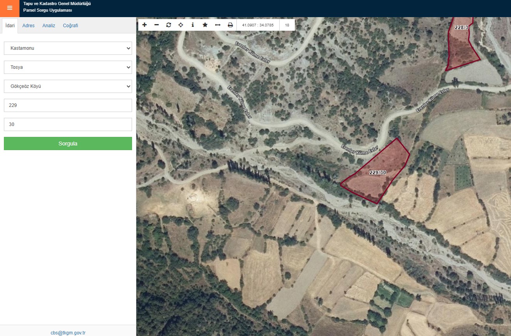Switch to the Adres tab

coord(28,26)
